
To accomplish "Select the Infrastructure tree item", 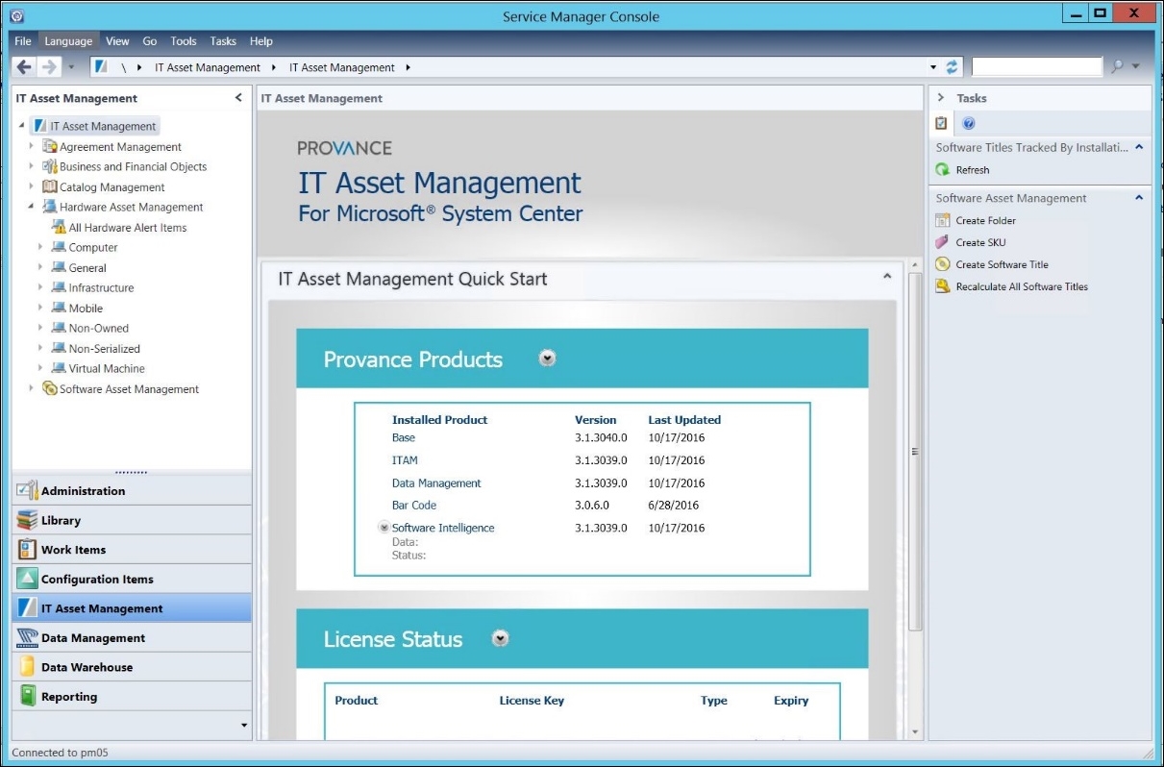I will pos(101,287).
